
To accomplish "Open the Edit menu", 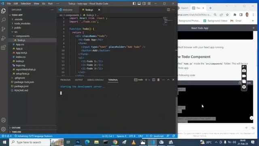I will [16, 4].
